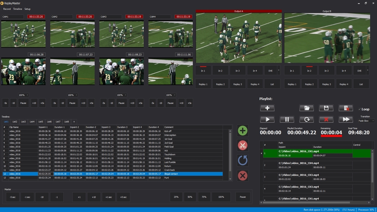Click the blue circular refresh arrow icon
377x212 pixels.
coord(242,160)
